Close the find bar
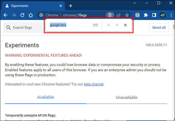Screen dimensions: 175x121 pyautogui.click(x=125, y=25)
